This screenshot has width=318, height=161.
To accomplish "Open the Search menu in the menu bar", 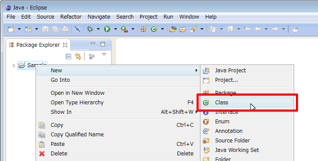I will (125, 17).
